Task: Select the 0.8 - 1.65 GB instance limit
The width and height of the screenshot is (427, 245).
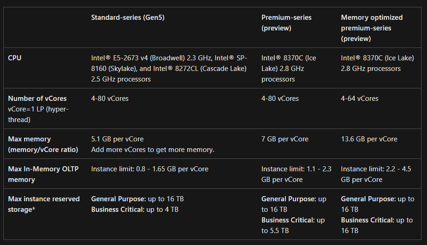Action: click(150, 169)
